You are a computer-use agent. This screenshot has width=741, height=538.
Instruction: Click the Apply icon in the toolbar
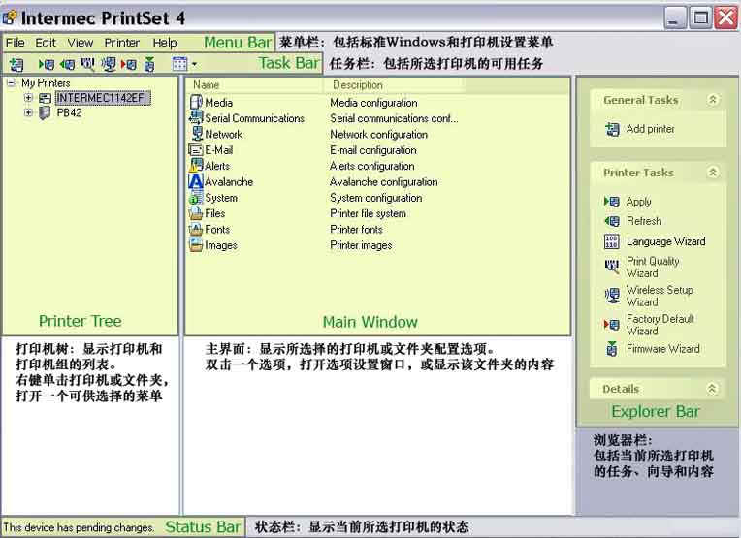pos(47,64)
